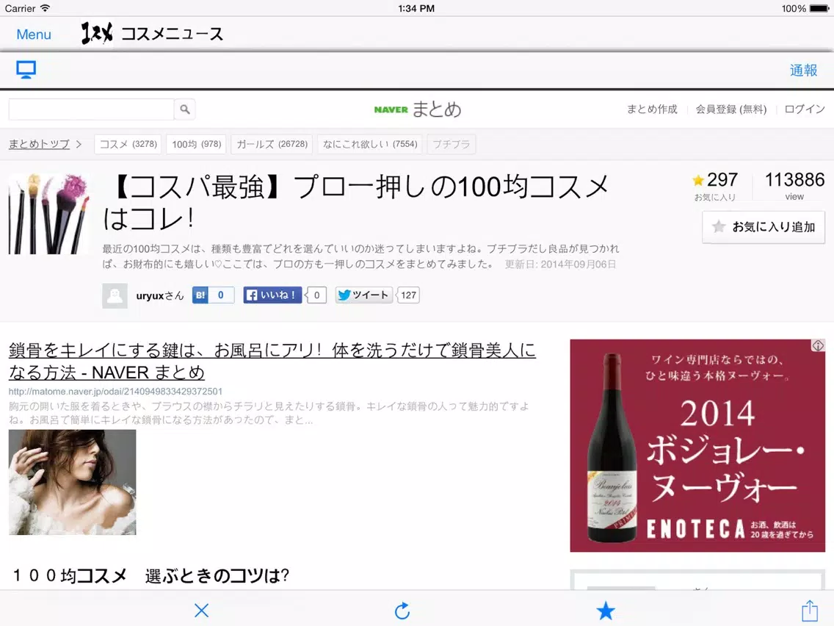Image resolution: width=834 pixels, height=626 pixels.
Task: Open uryuxさん profile link
Action: (159, 295)
